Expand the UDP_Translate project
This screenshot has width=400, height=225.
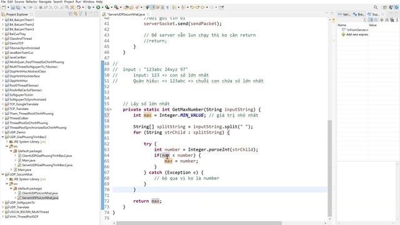[x=2, y=207]
